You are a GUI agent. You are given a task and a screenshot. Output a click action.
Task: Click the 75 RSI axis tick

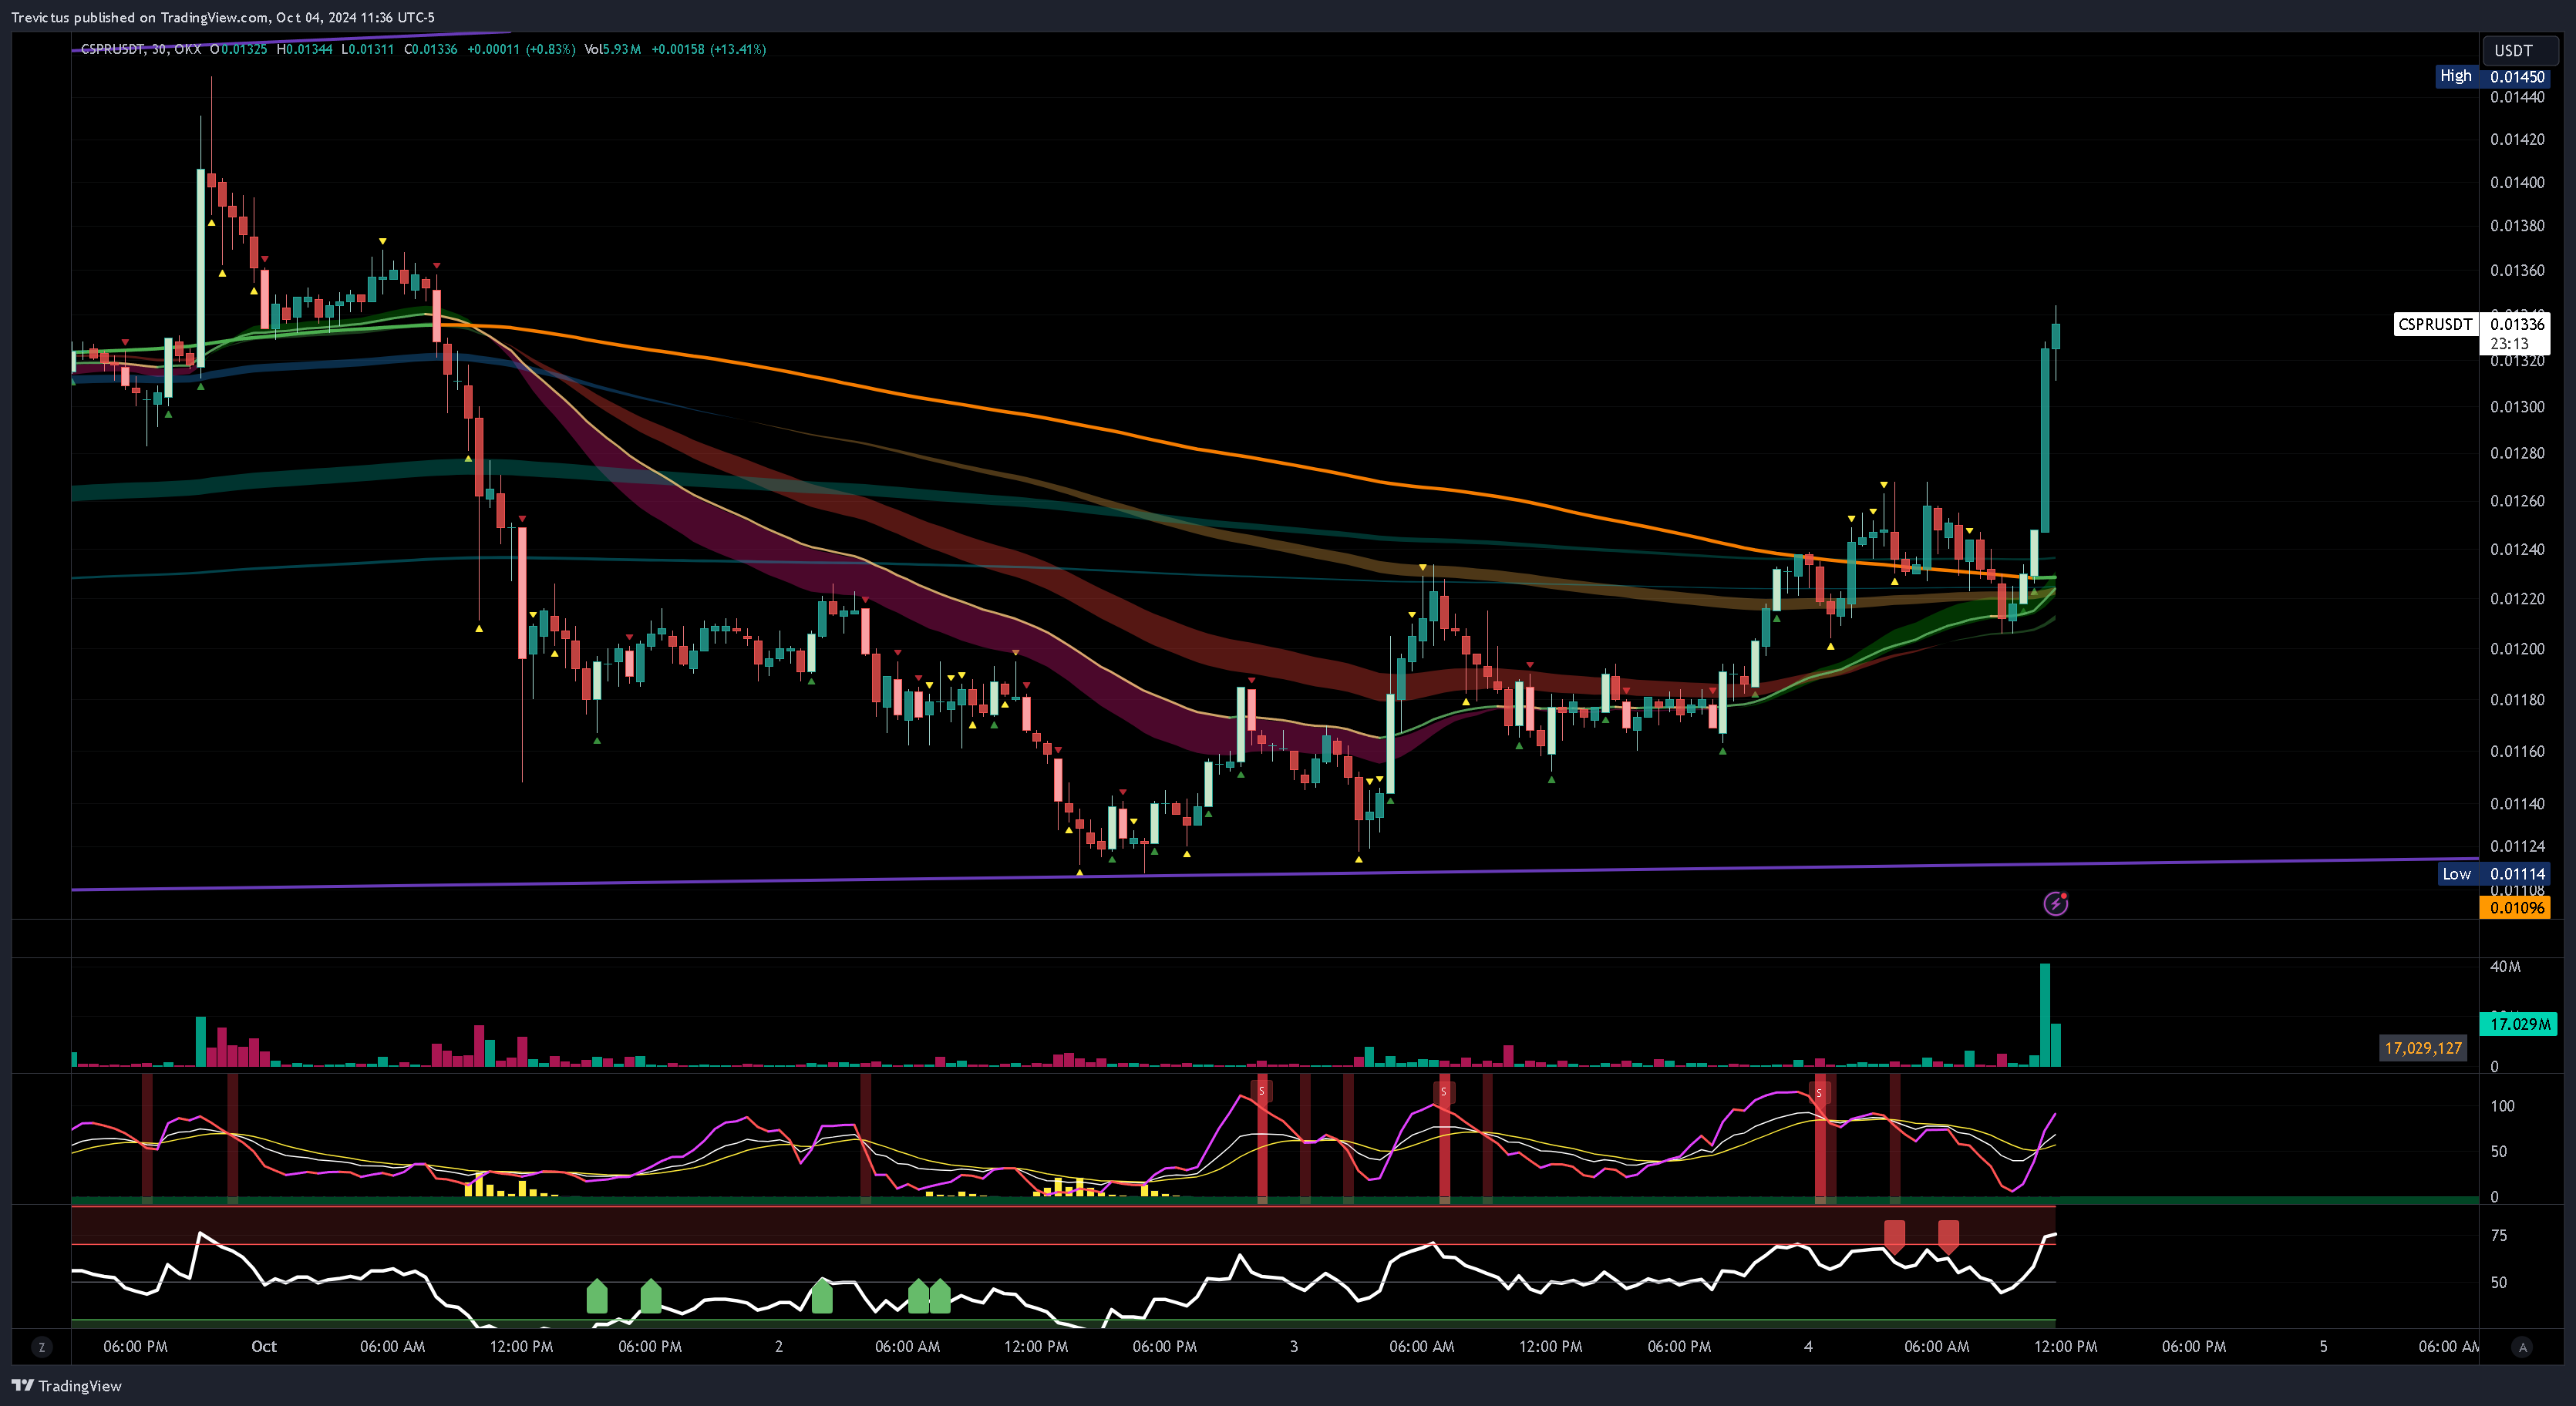[x=2498, y=1235]
